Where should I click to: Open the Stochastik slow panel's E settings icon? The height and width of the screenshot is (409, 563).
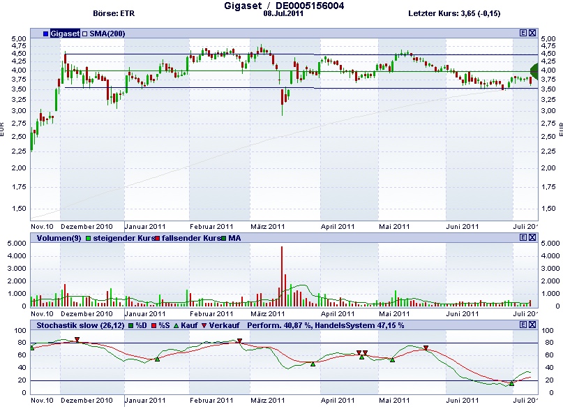point(523,325)
